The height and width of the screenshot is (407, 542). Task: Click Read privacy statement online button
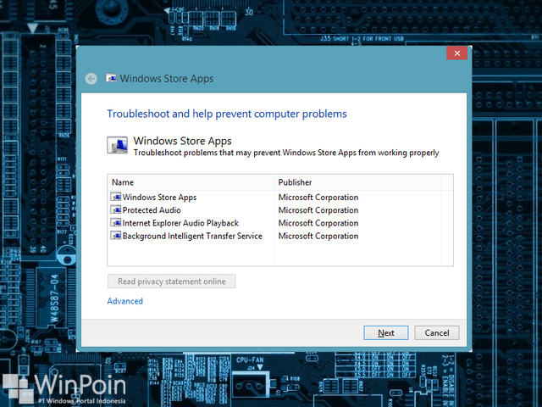[x=171, y=281]
